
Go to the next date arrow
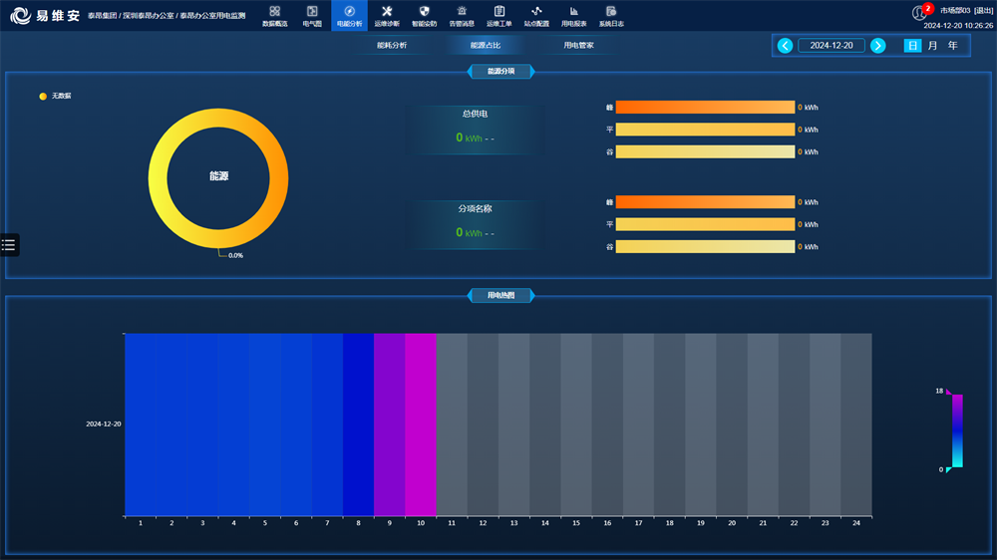[877, 46]
